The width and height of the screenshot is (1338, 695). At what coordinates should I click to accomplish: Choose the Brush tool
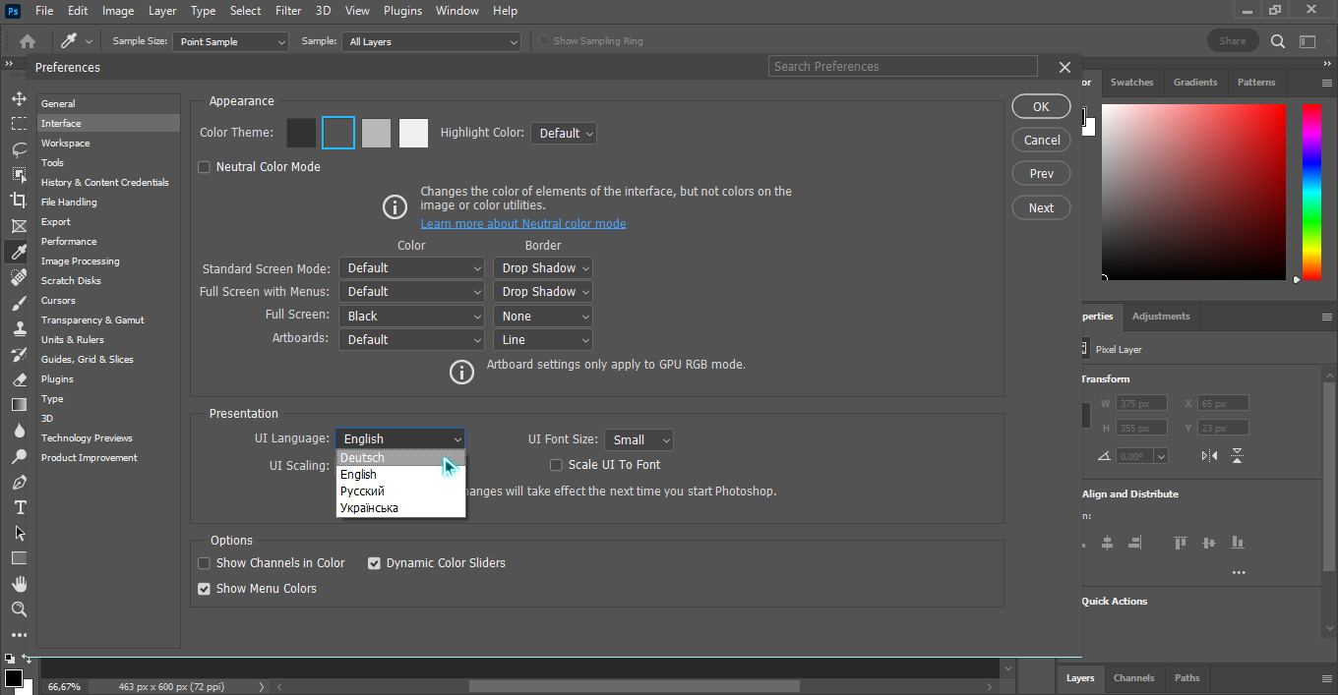point(19,303)
